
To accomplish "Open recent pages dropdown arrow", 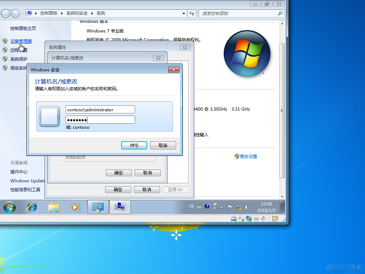I will (22, 14).
